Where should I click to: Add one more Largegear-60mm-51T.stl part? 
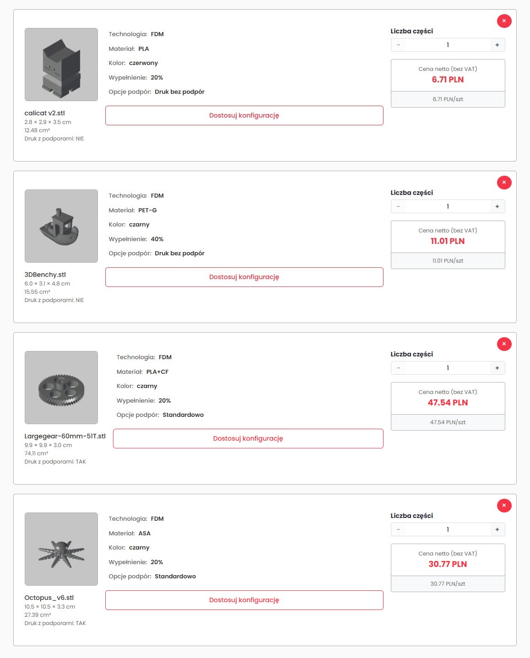click(x=497, y=368)
